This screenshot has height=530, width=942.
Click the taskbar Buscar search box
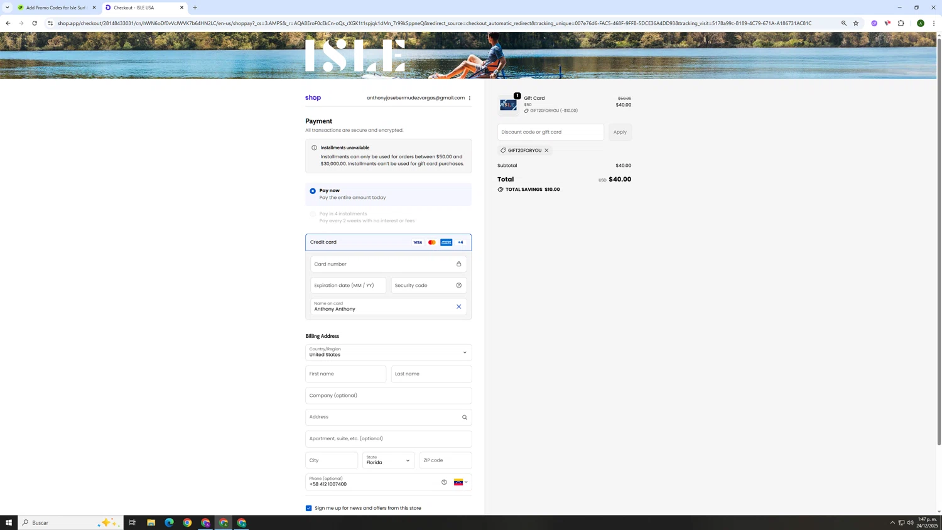point(71,522)
